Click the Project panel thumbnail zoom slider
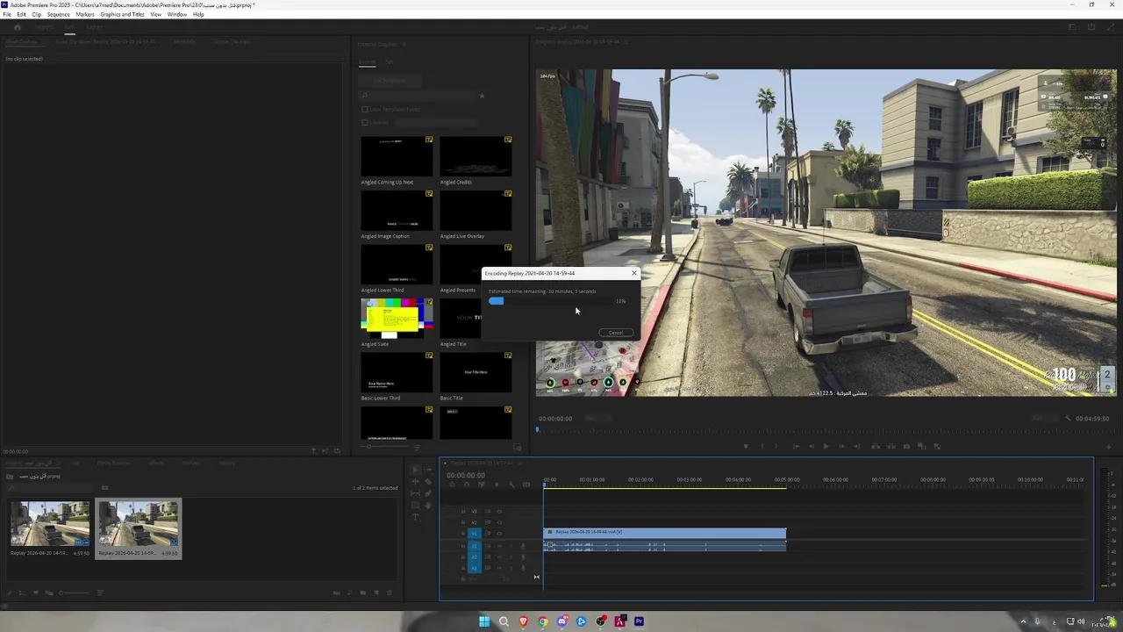Image resolution: width=1123 pixels, height=632 pixels. coord(75,592)
